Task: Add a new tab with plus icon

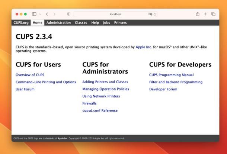Action: coord(205,14)
